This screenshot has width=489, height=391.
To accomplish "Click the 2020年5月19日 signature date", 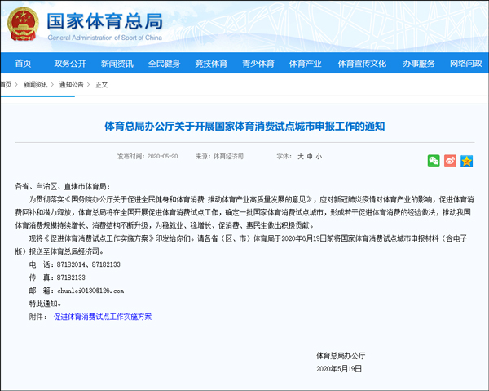I will tap(339, 368).
